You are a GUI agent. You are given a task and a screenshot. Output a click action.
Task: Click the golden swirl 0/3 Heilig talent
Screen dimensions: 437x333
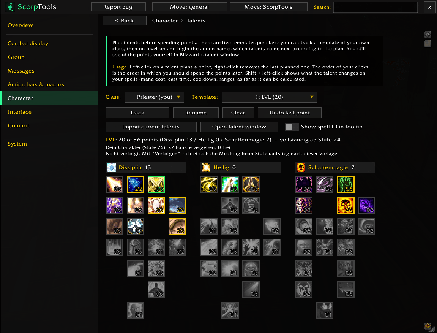pyautogui.click(x=209, y=184)
